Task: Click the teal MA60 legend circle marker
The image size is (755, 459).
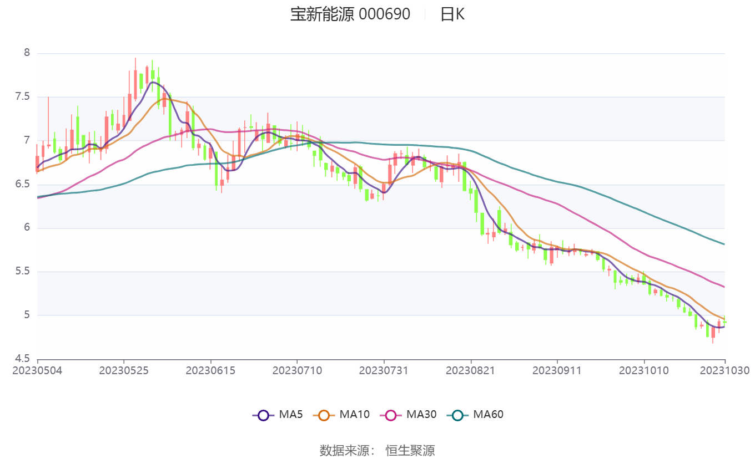Action: pyautogui.click(x=457, y=415)
